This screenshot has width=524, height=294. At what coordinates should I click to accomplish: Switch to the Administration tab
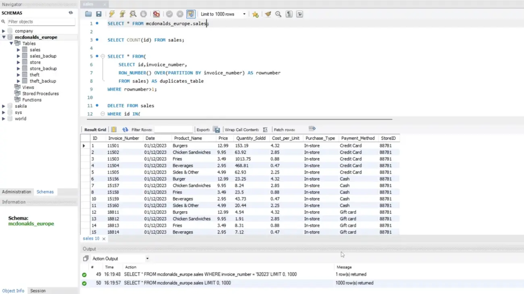[x=17, y=192]
